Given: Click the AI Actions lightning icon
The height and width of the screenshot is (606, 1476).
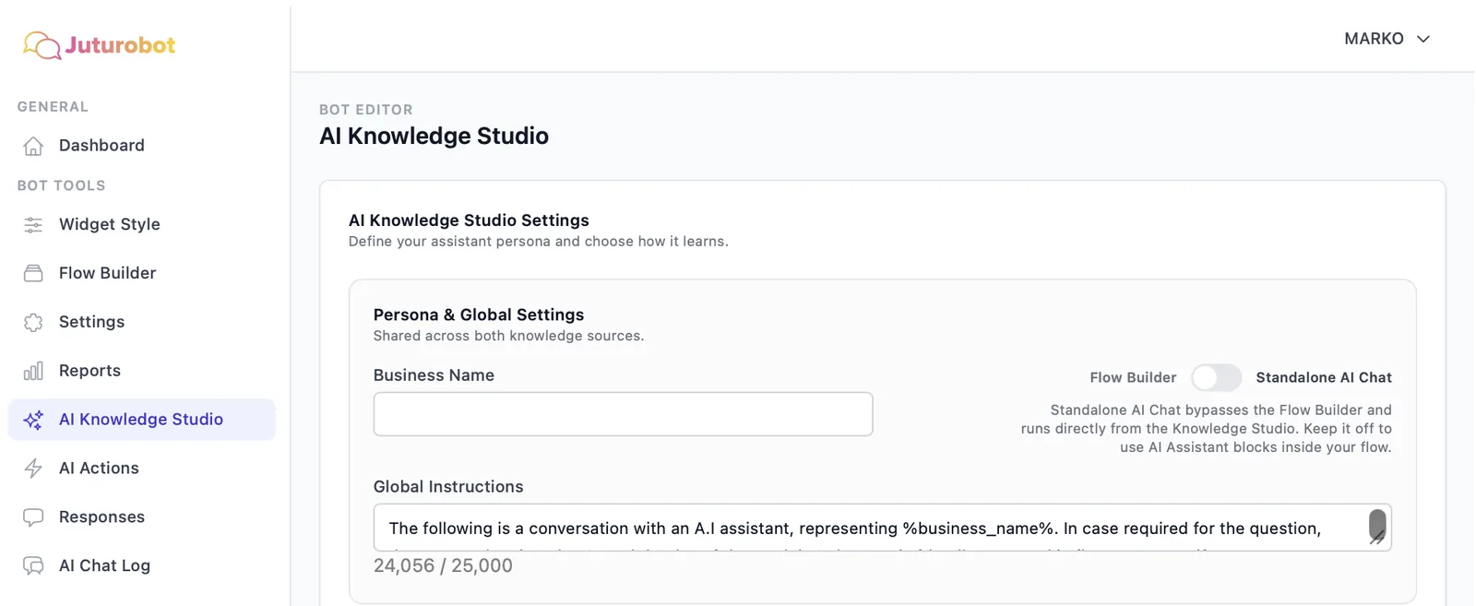Looking at the screenshot, I should (33, 469).
